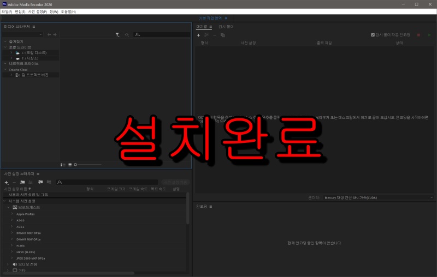Expand the C: (로컬 디스크) drive
The image size is (437, 277).
click(11, 52)
